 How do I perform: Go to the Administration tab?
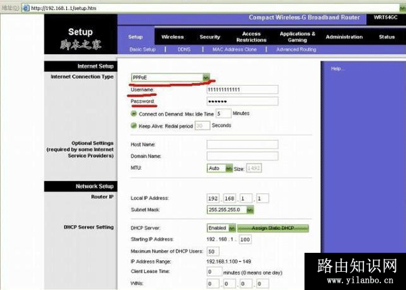[x=344, y=37]
